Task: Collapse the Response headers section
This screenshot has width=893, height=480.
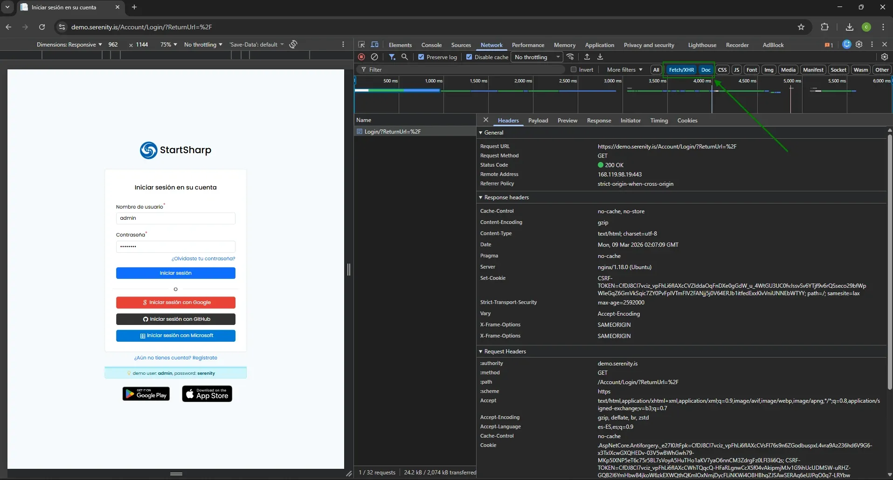Action: [x=481, y=197]
